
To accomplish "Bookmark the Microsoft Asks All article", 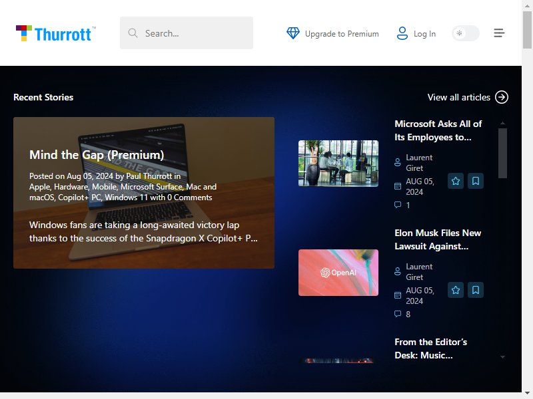I will pos(476,181).
